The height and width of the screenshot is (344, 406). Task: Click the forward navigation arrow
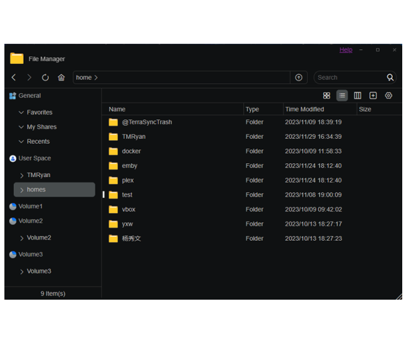coord(29,78)
